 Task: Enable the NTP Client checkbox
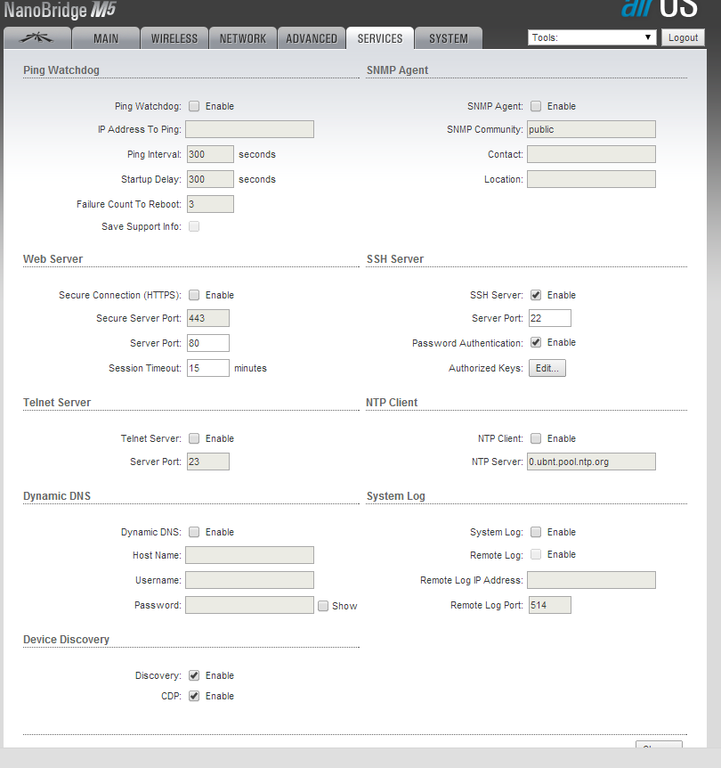(x=536, y=438)
